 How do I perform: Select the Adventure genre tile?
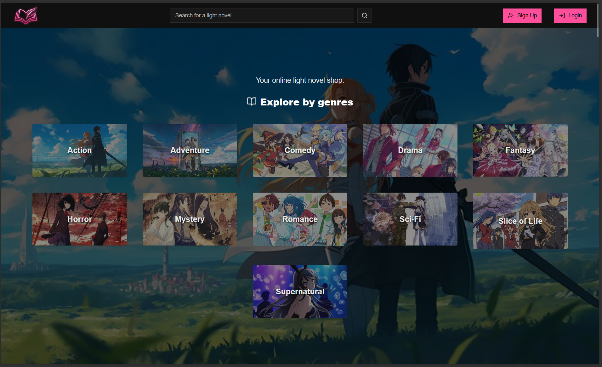click(x=190, y=150)
